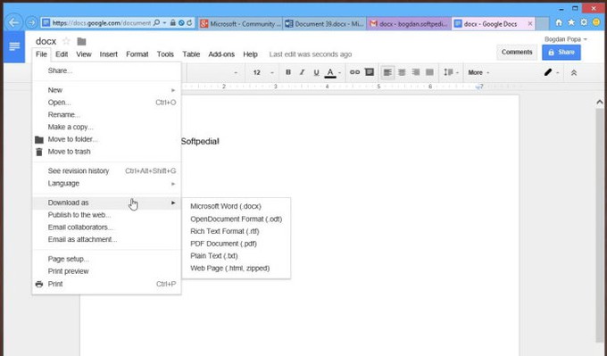The image size is (607, 356).
Task: Open the Edit menu
Action: click(x=62, y=54)
